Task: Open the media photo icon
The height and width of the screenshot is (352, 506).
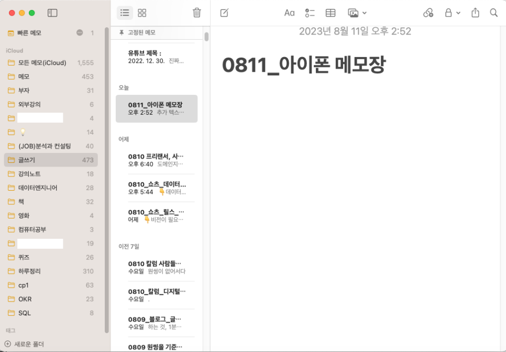Action: click(354, 13)
